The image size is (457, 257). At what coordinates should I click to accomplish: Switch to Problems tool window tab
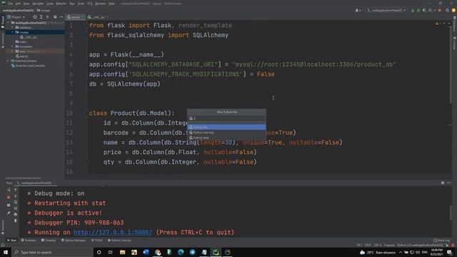click(29, 241)
